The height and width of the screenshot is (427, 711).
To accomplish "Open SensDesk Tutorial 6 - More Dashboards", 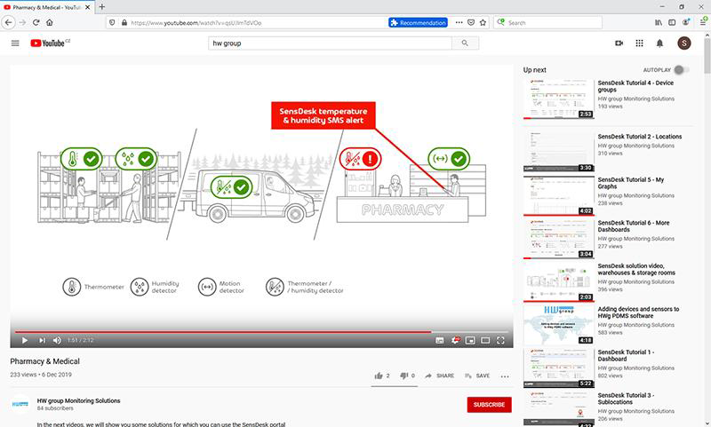I will pyautogui.click(x=633, y=226).
